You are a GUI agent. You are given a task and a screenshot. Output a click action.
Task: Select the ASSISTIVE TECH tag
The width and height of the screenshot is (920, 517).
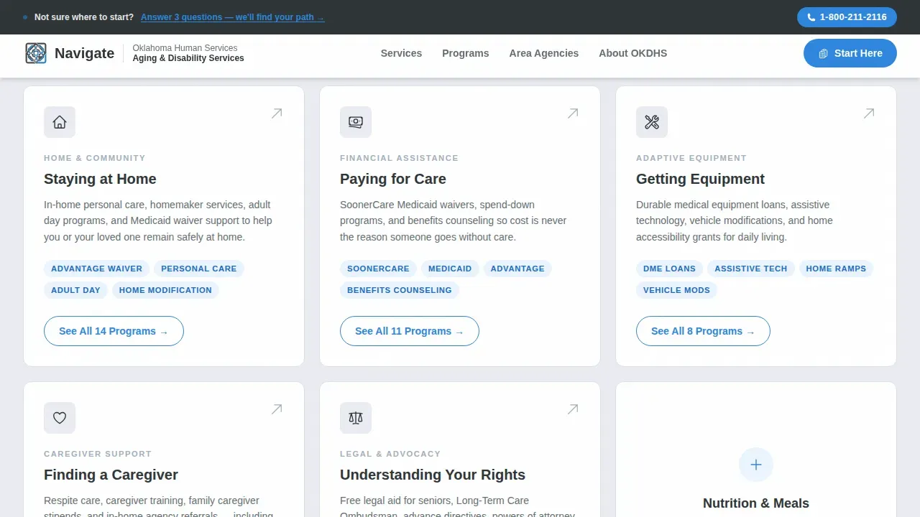751,269
